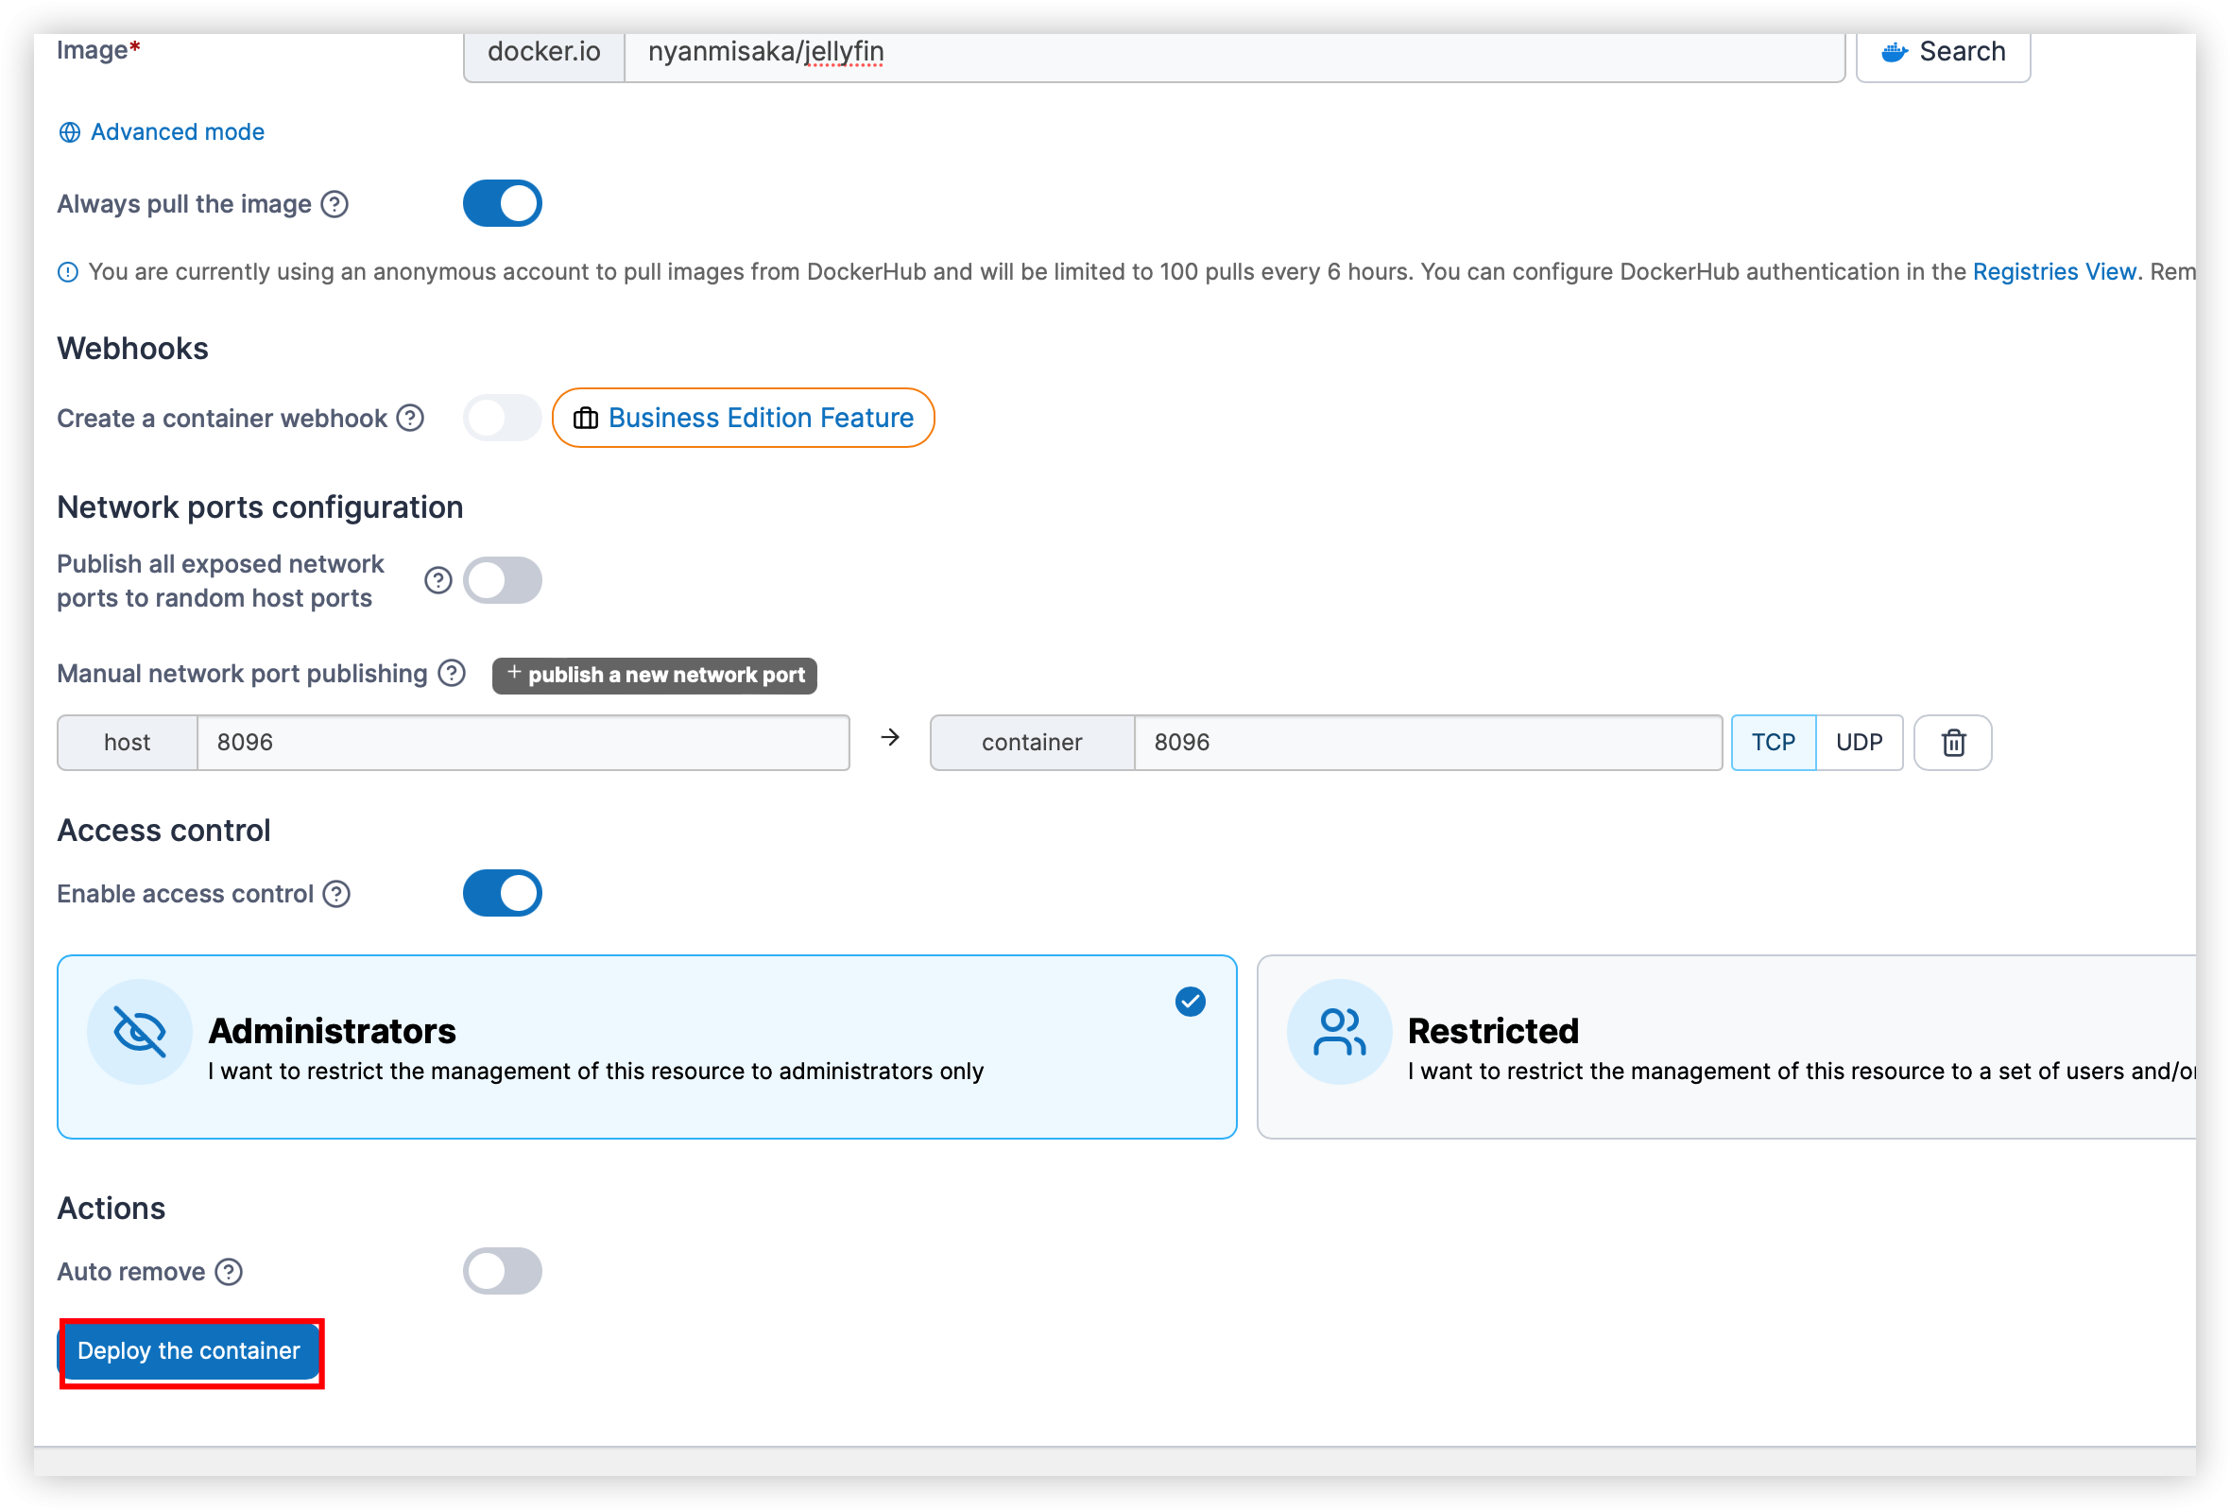Screen dimensions: 2230x1510
Task: Open the Advanced mode link
Action: click(x=177, y=132)
